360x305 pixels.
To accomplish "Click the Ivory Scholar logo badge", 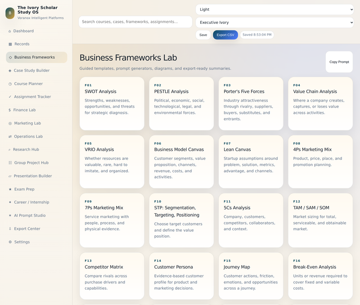I will point(10,13).
